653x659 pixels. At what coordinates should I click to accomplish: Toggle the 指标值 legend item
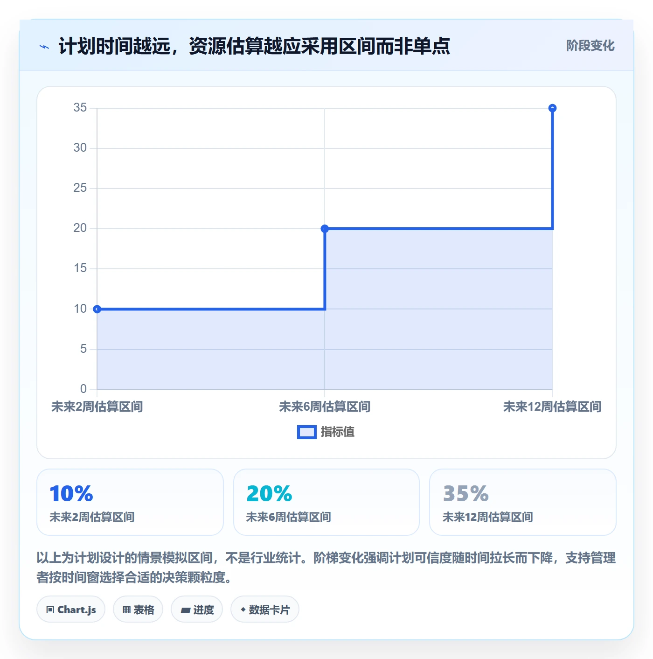(x=326, y=432)
